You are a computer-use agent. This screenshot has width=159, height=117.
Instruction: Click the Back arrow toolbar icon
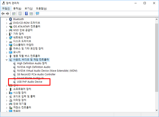[3, 14]
